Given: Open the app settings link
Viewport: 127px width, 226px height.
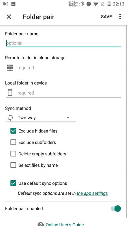Looking at the screenshot, I should coord(92,193).
